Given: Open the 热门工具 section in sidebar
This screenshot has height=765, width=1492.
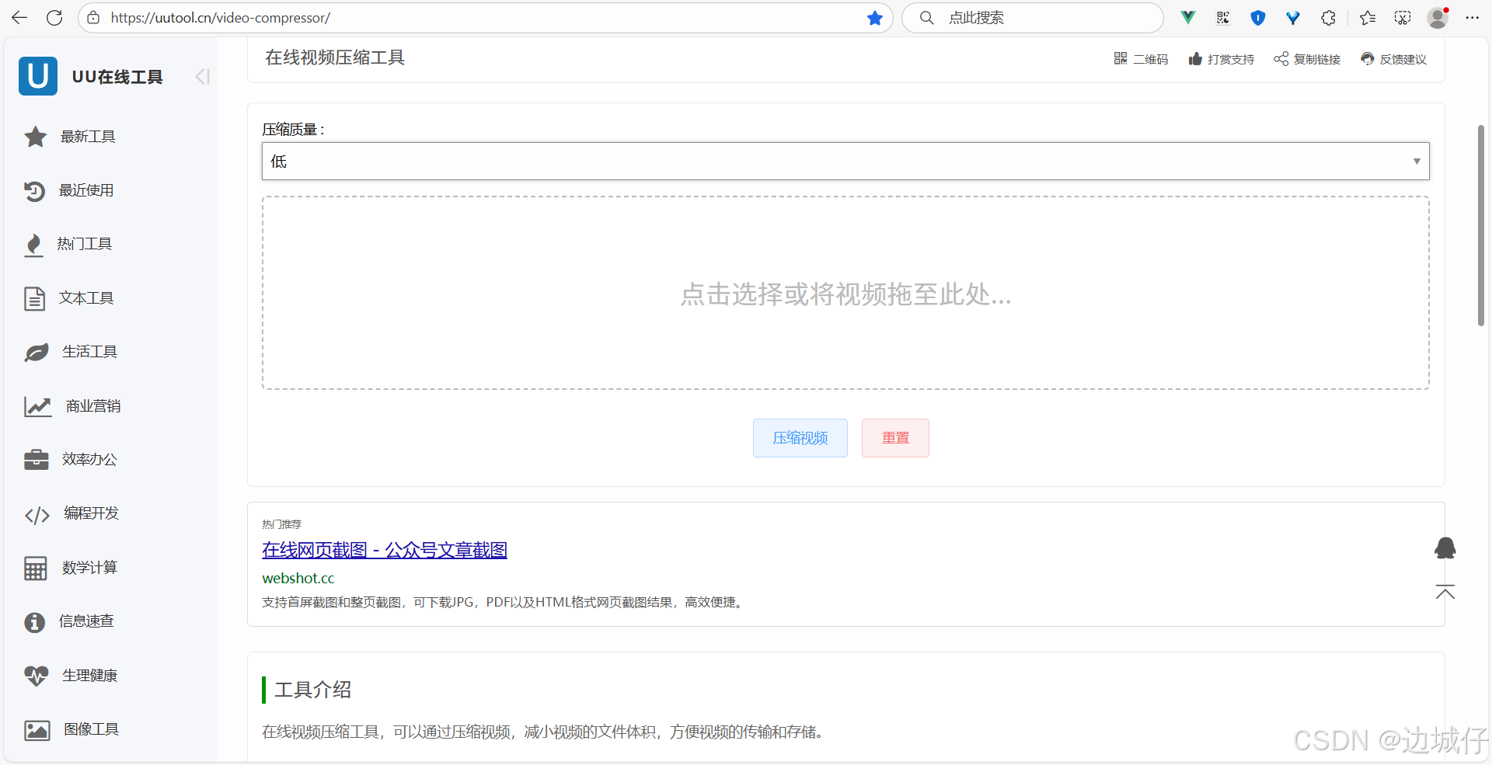Looking at the screenshot, I should tap(85, 244).
